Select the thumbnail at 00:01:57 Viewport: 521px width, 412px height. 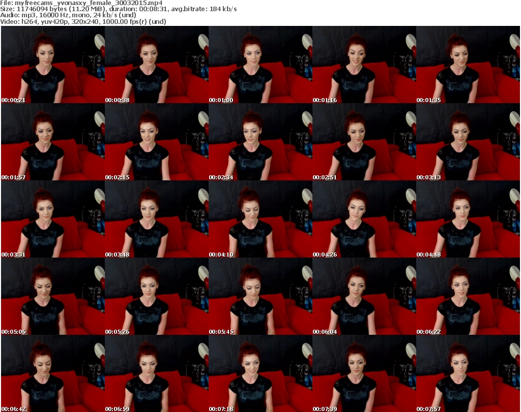click(x=53, y=142)
